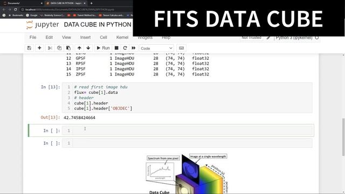
Task: Rename the notebook title DATA CUBE IN PYTHON
Action: coord(98,25)
